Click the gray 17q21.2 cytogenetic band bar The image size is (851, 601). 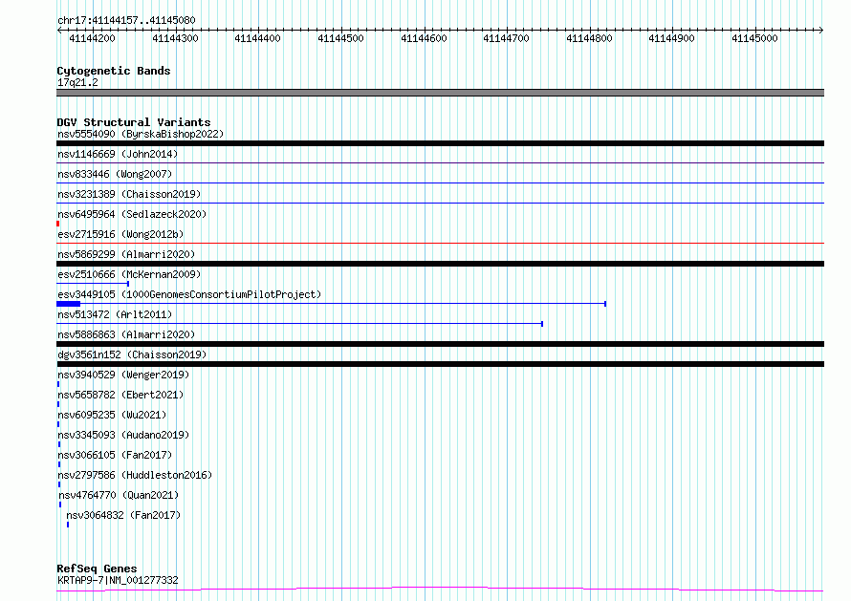tap(440, 93)
